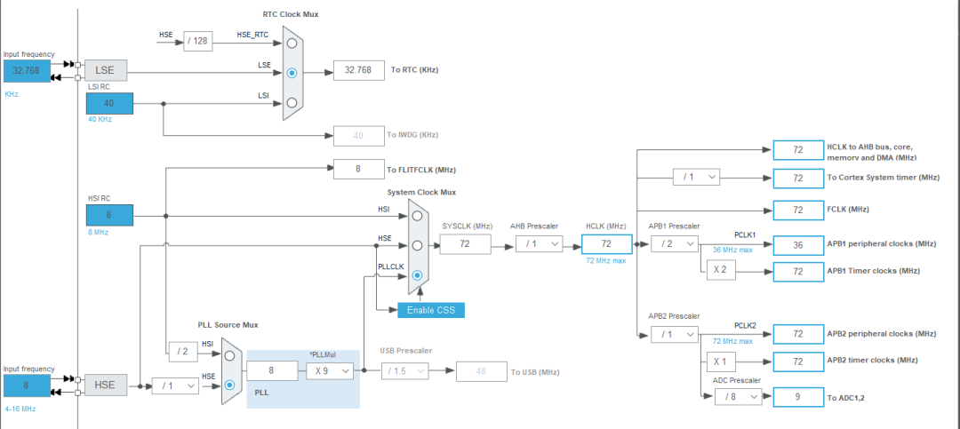Click the HSE oscillator block
Screen dimensions: 960x429
click(x=106, y=385)
